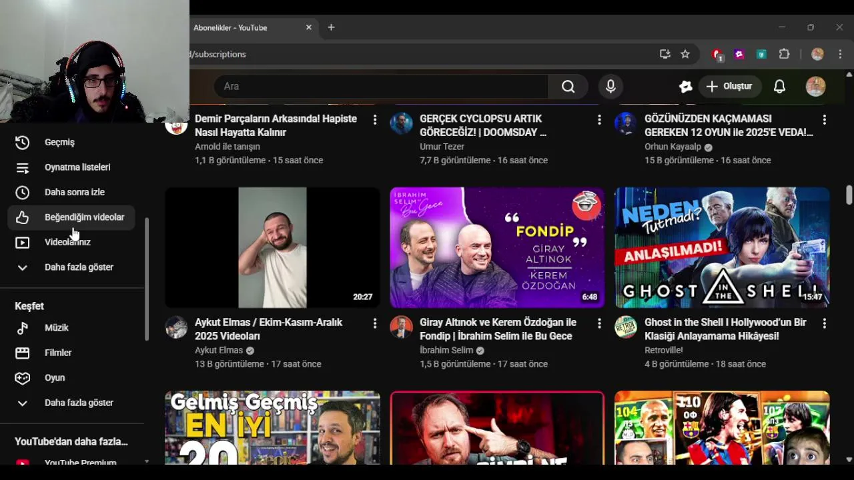Open options for the Aykut Elmas video
The image size is (854, 480).
coord(374,323)
